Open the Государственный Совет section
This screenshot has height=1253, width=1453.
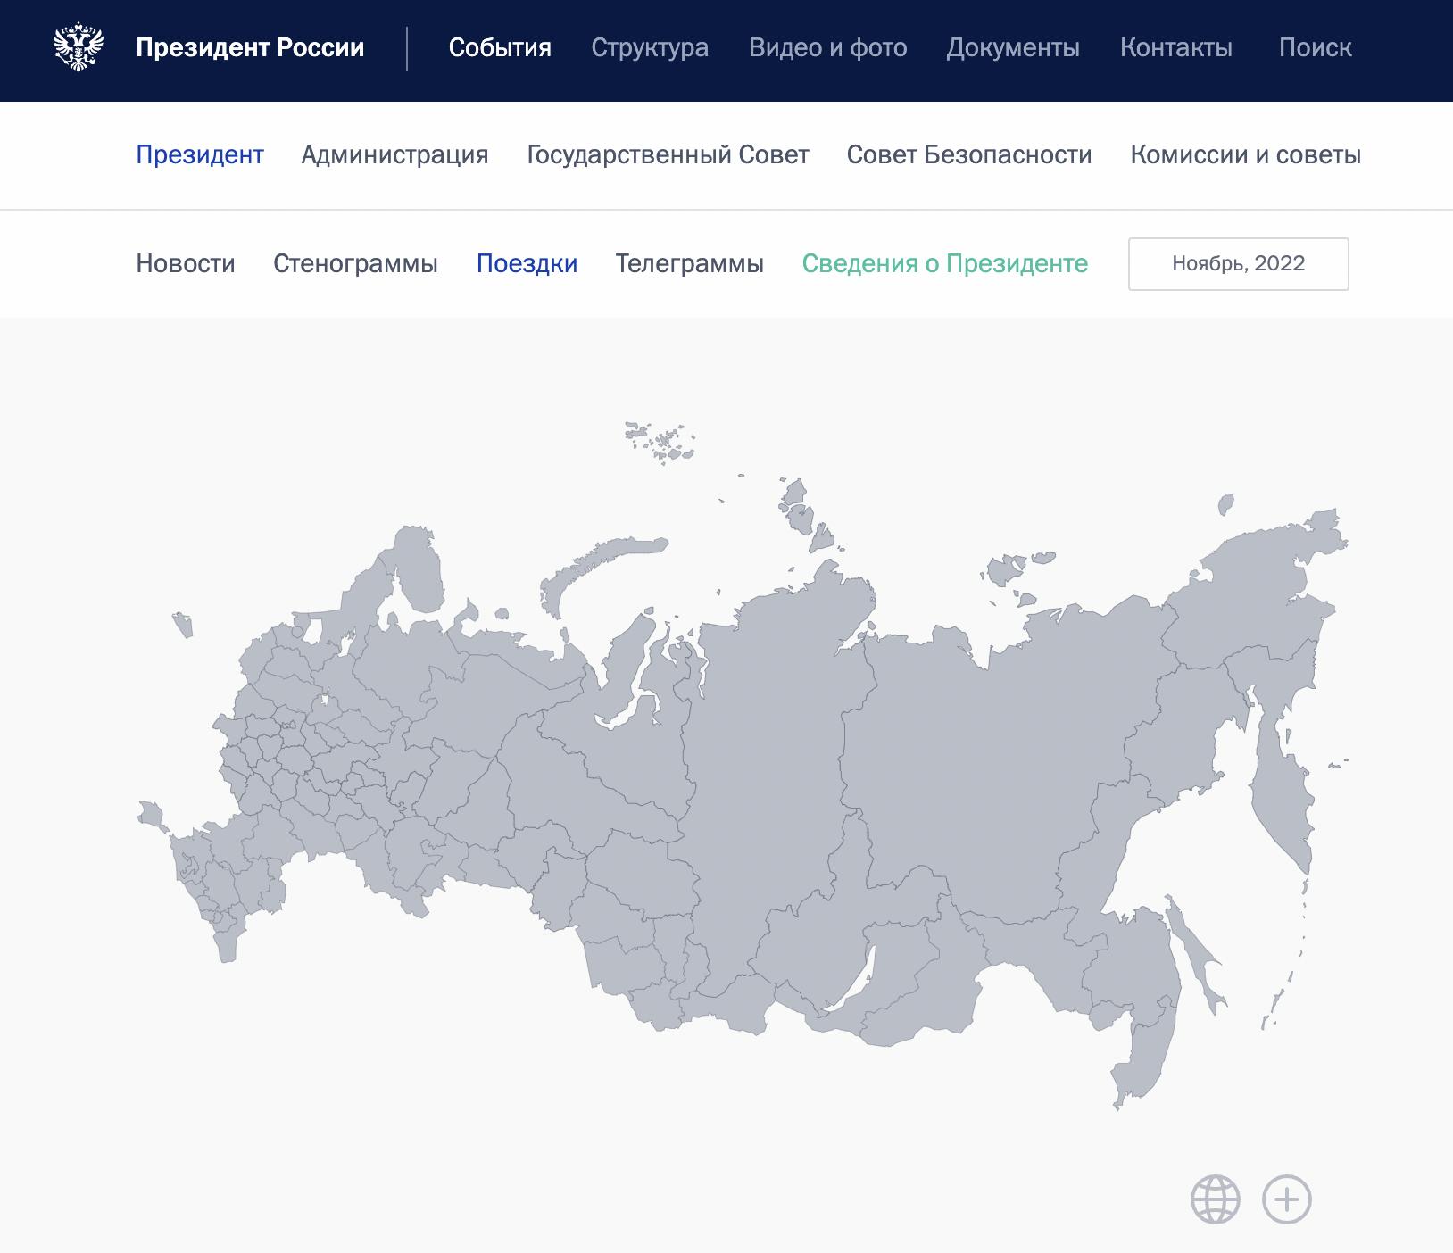668,154
